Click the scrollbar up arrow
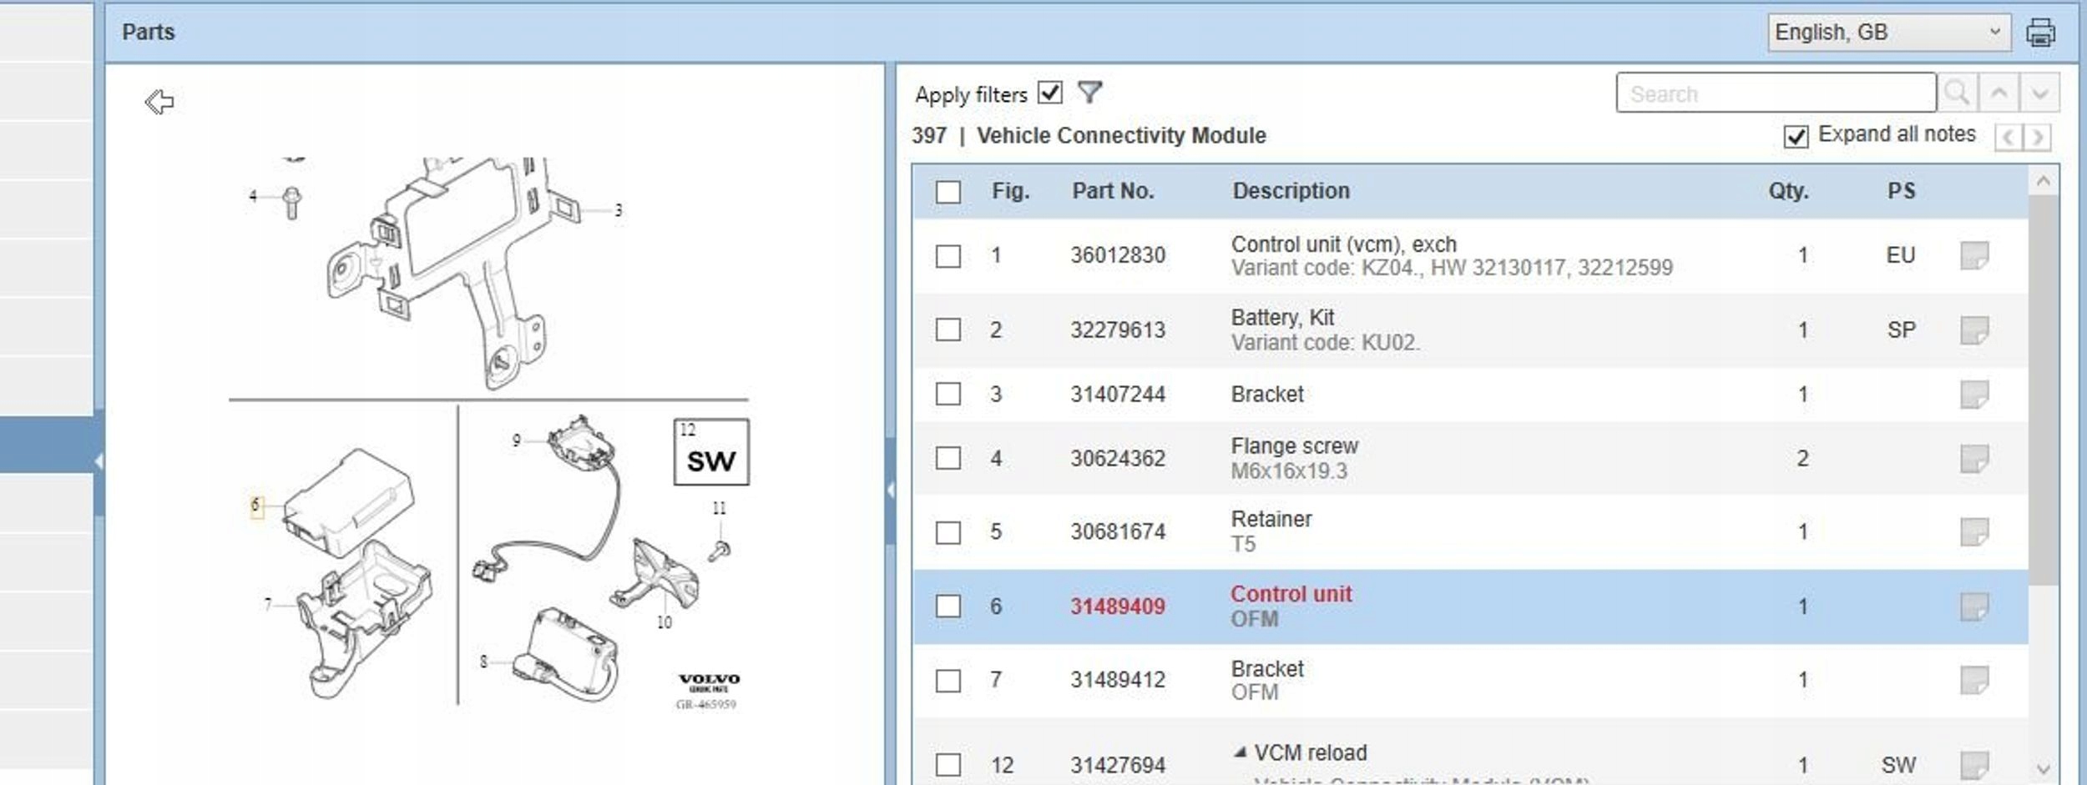2087x785 pixels. point(2043,181)
